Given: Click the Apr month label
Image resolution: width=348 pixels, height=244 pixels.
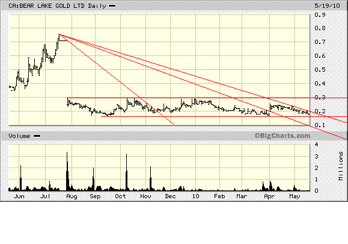Looking at the screenshot, I should (269, 196).
